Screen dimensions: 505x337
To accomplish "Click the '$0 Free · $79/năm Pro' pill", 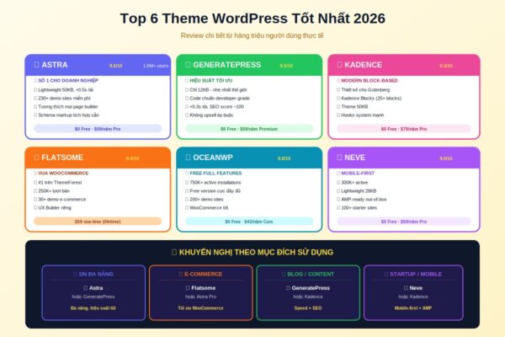I will (x=404, y=129).
